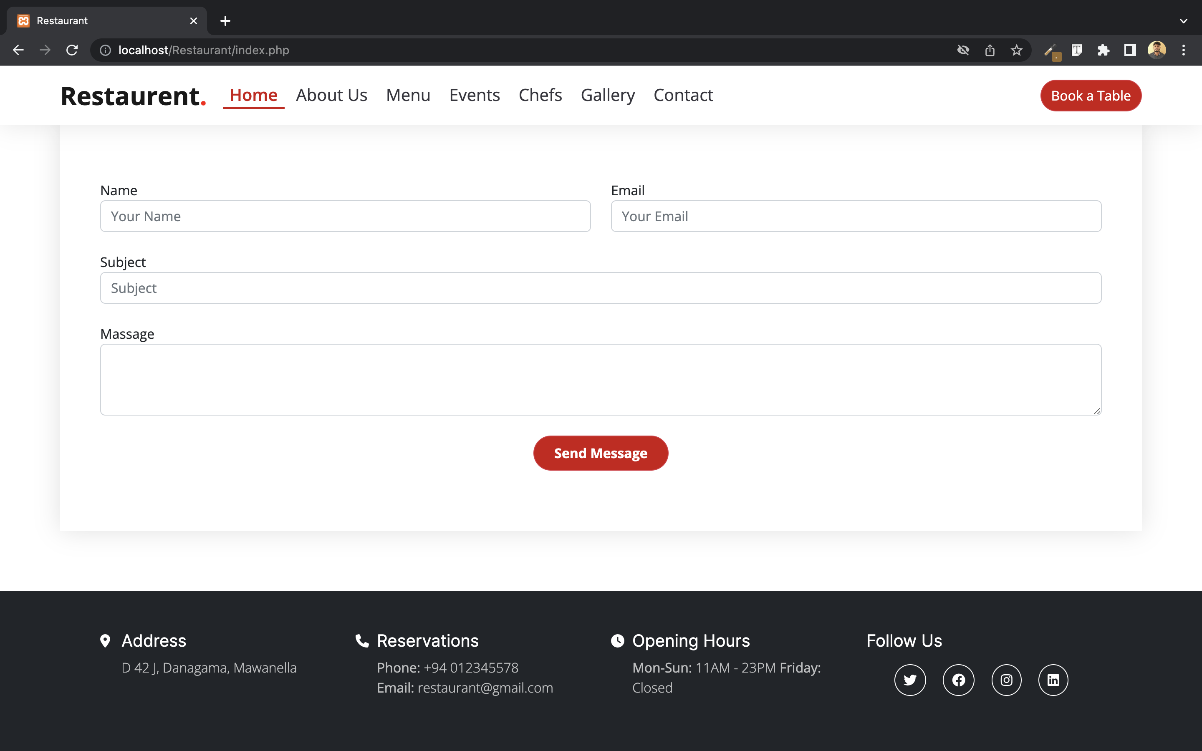This screenshot has width=1202, height=751.
Task: Select the LinkedIn icon in the footer
Action: (x=1053, y=680)
